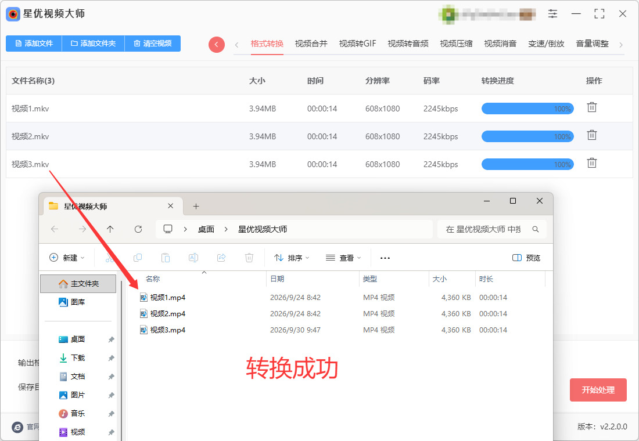Click the 添加文件 button
The image size is (639, 441).
pos(34,44)
